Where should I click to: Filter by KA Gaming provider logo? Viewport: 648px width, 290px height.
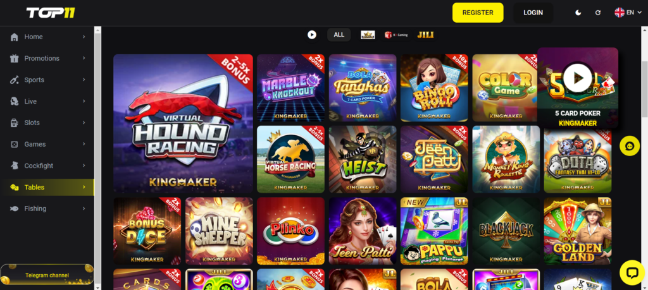(396, 35)
